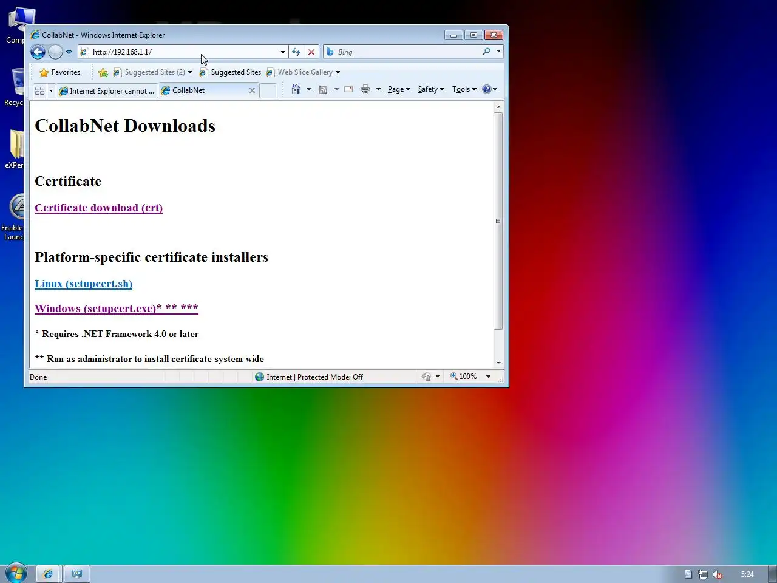Open the Windows (setupcert.exe) link
Screen dimensions: 777x583
click(x=116, y=309)
